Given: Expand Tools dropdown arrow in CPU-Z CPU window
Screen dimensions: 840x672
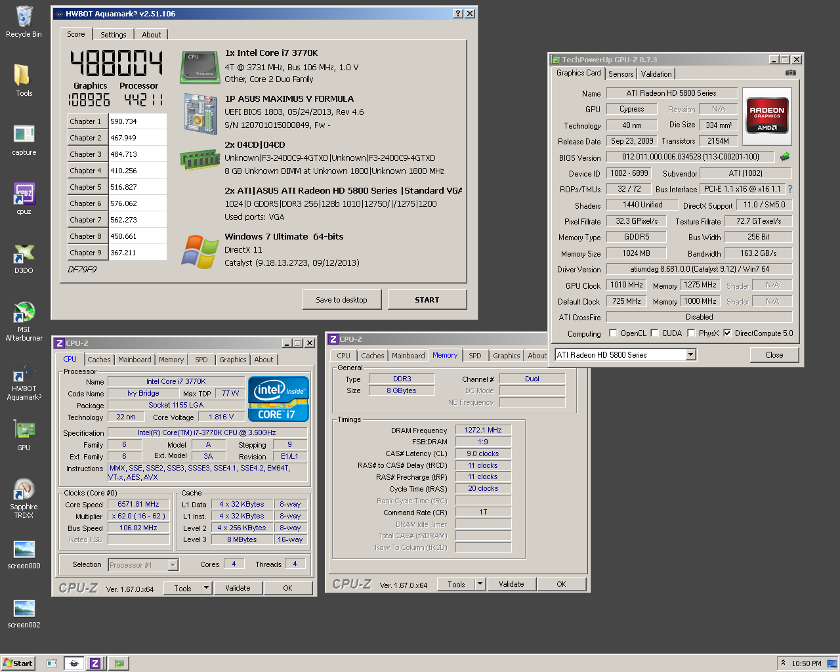Looking at the screenshot, I should click(207, 588).
